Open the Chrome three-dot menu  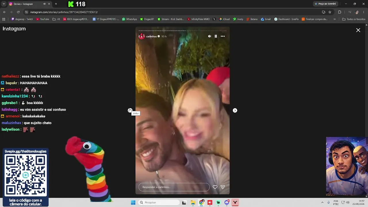(364, 12)
